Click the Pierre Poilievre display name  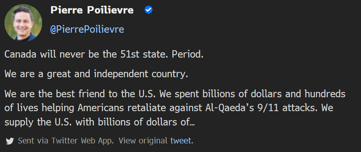click(x=92, y=10)
